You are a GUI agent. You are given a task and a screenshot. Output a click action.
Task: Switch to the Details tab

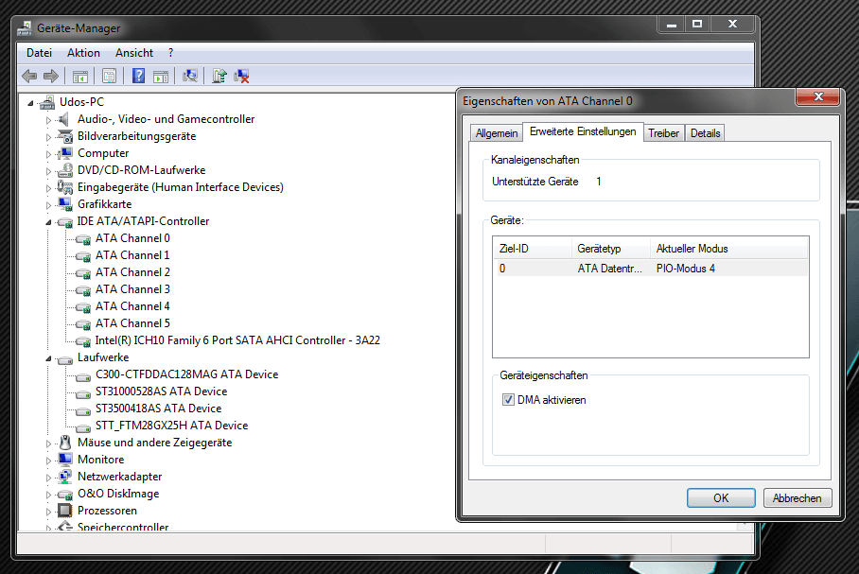click(705, 133)
